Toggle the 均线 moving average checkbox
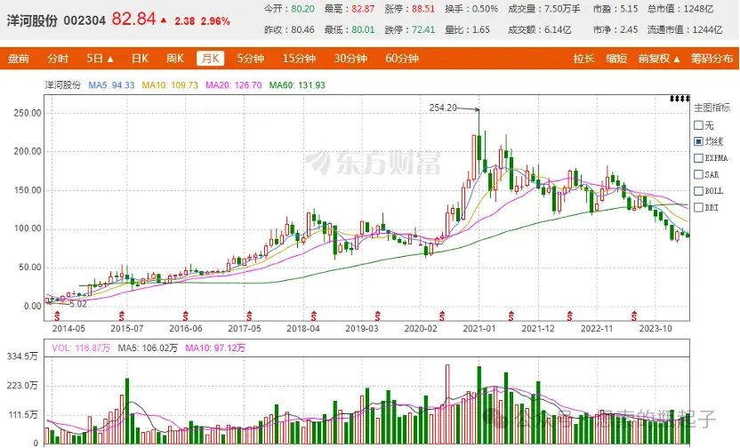Screen dimensions: 740x448 698,141
